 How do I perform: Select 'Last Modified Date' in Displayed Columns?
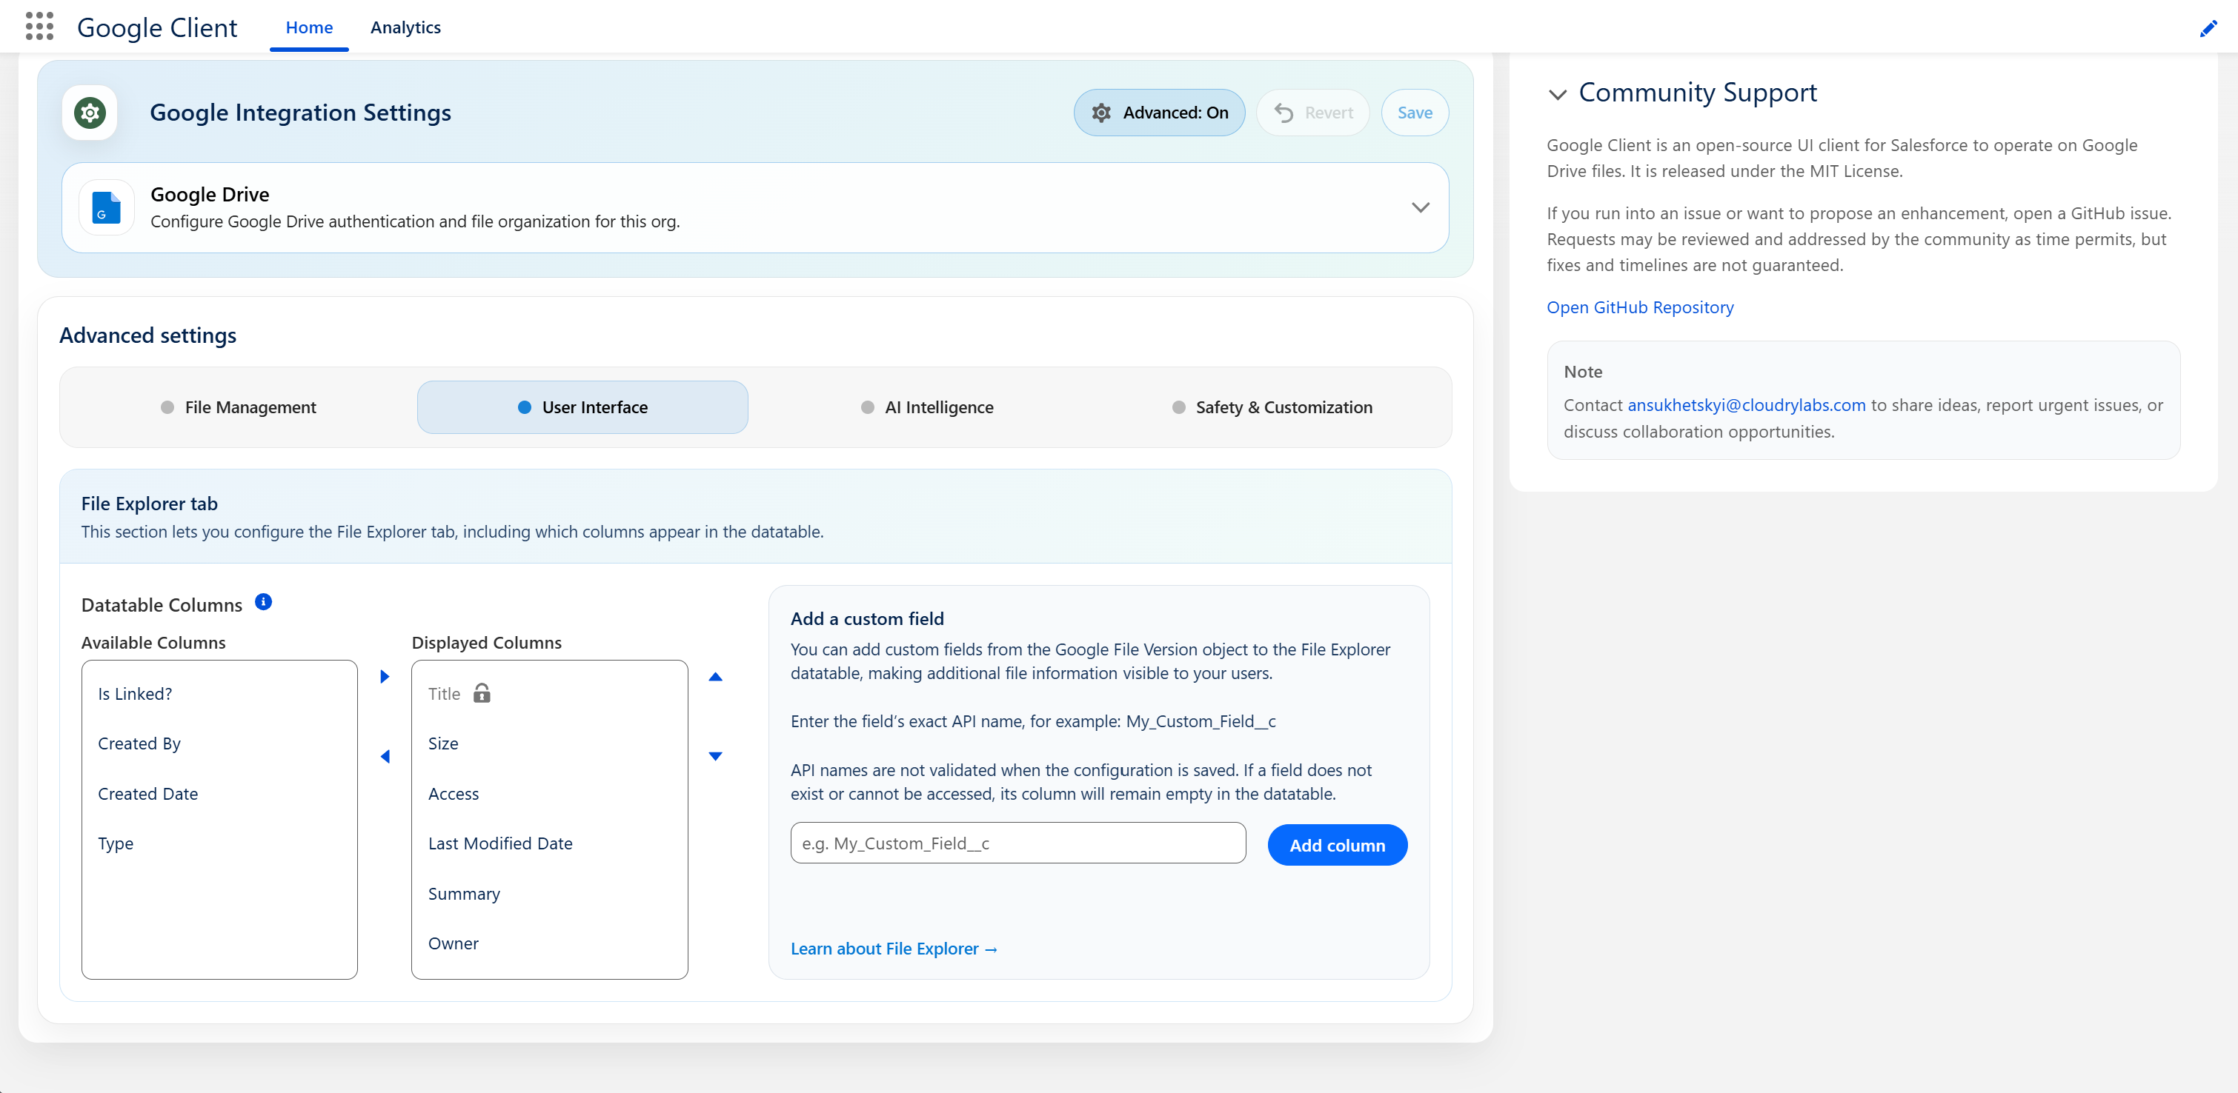point(549,844)
